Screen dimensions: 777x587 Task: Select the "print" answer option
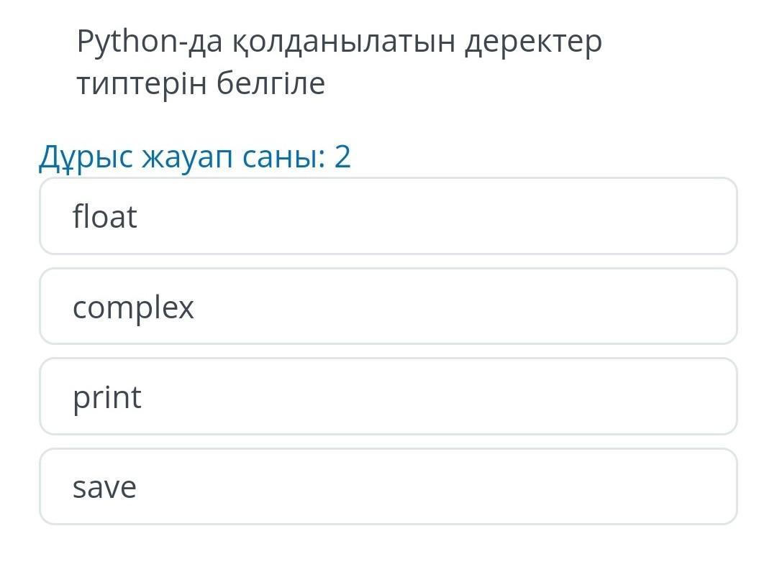[x=388, y=397]
